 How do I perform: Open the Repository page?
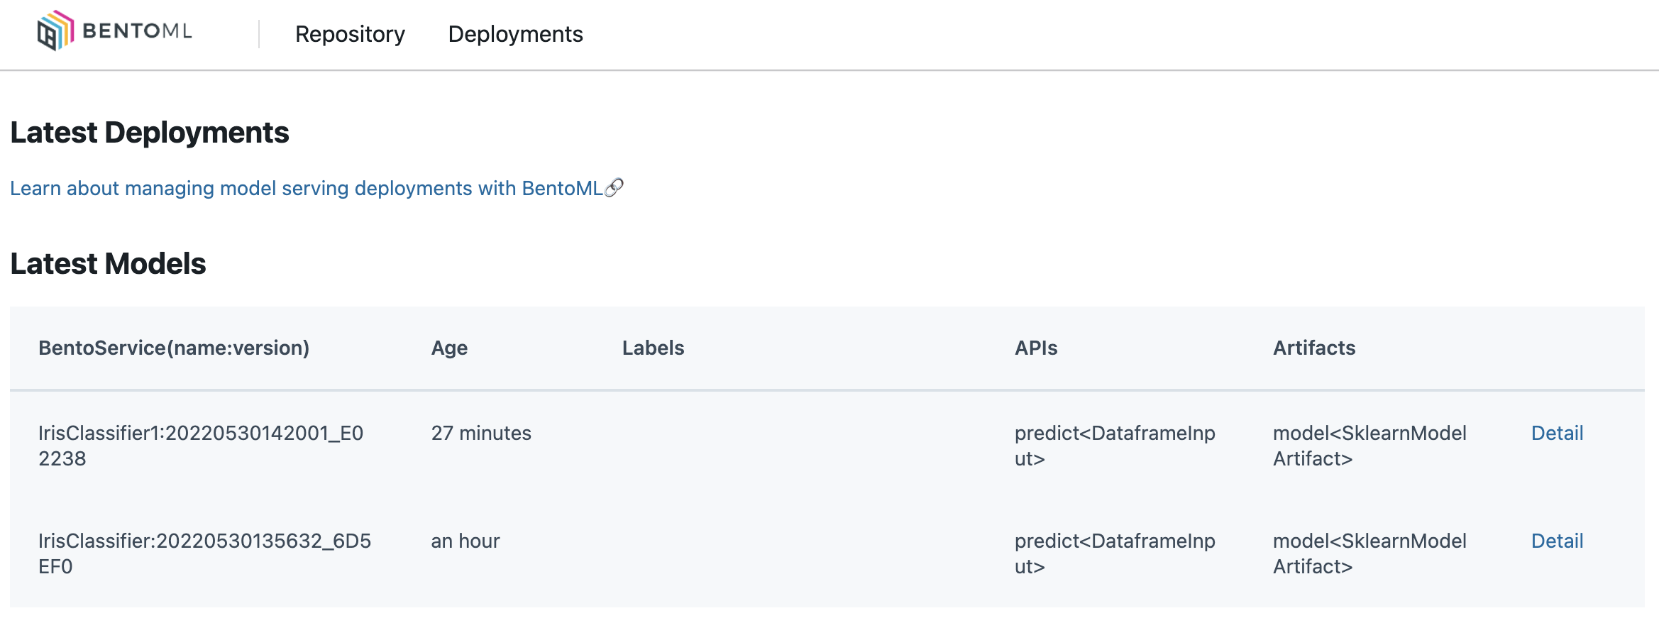(350, 34)
